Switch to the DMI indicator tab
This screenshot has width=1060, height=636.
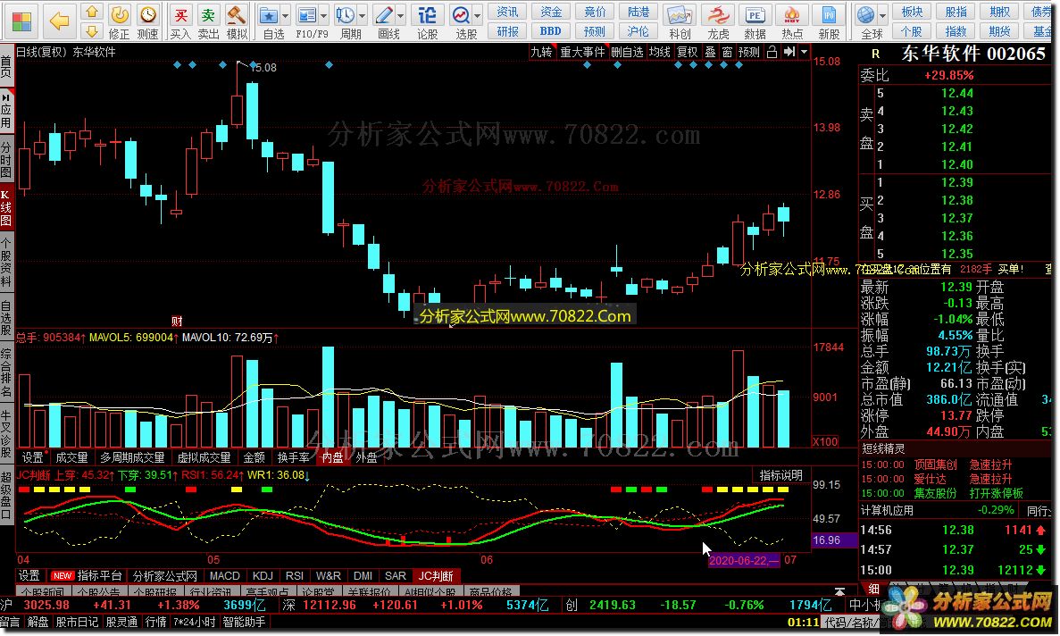click(x=363, y=576)
